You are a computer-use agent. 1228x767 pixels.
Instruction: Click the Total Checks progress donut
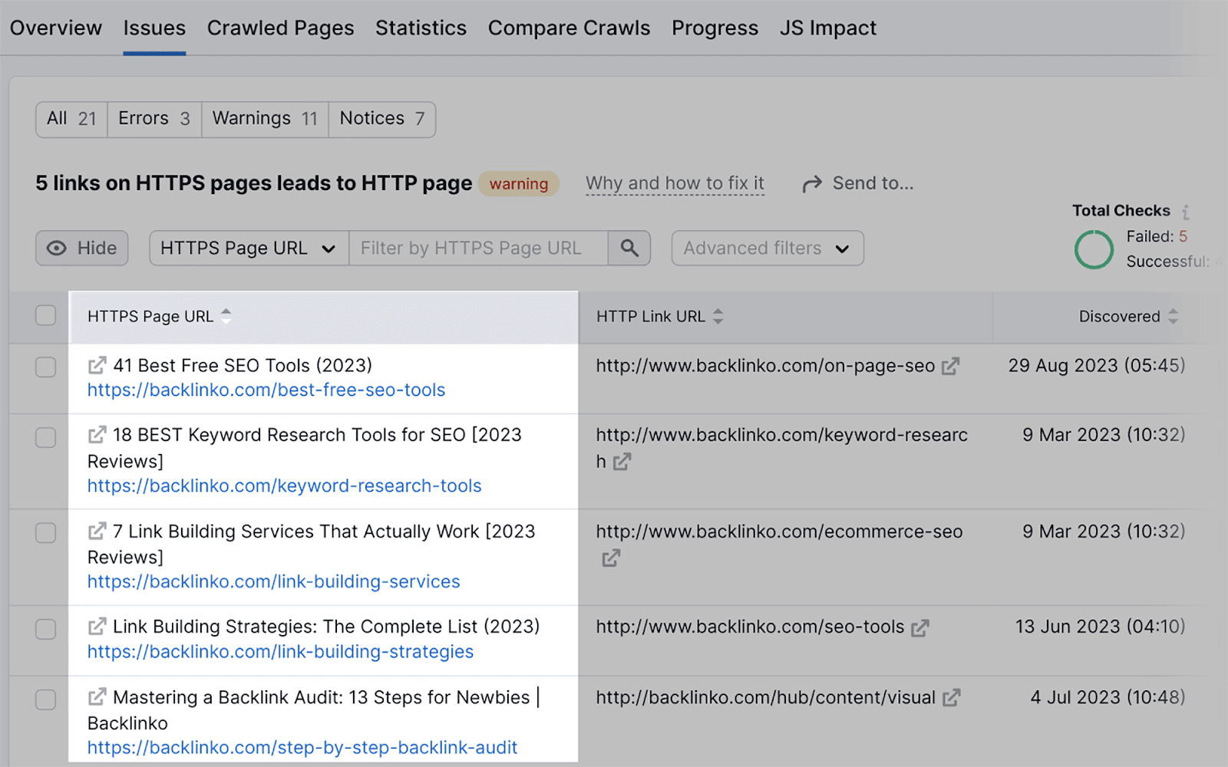click(x=1094, y=249)
